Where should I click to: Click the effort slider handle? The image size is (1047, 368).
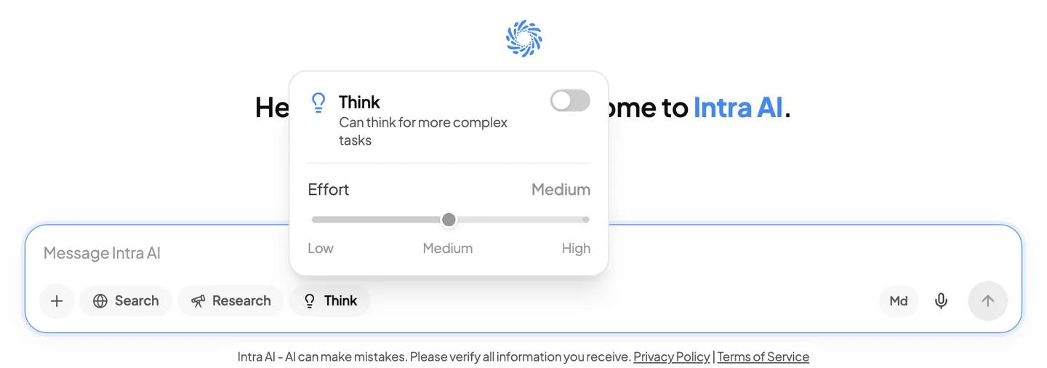click(449, 220)
